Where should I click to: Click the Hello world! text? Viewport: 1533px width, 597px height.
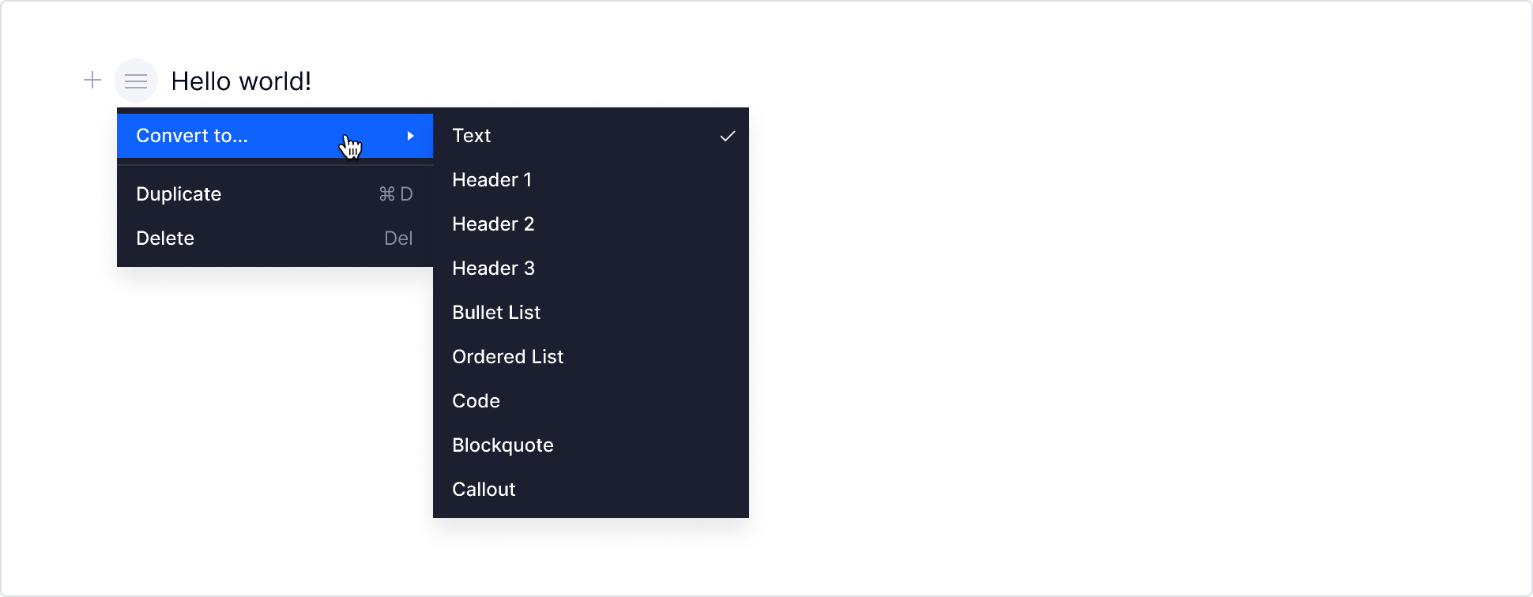[241, 81]
